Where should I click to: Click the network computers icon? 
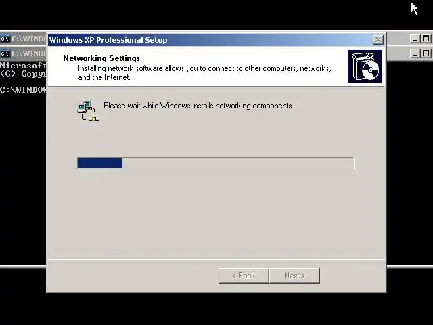[88, 111]
